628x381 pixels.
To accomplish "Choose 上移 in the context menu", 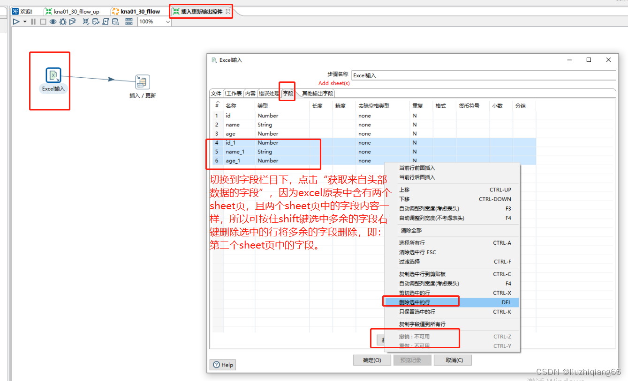I will click(x=452, y=190).
